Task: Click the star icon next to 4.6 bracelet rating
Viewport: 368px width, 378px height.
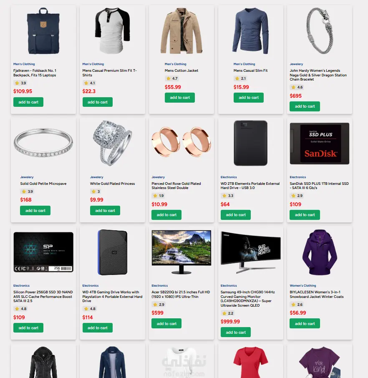Action: click(293, 87)
